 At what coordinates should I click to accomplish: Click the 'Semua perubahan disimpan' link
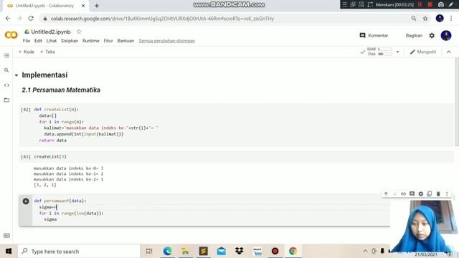pos(167,41)
